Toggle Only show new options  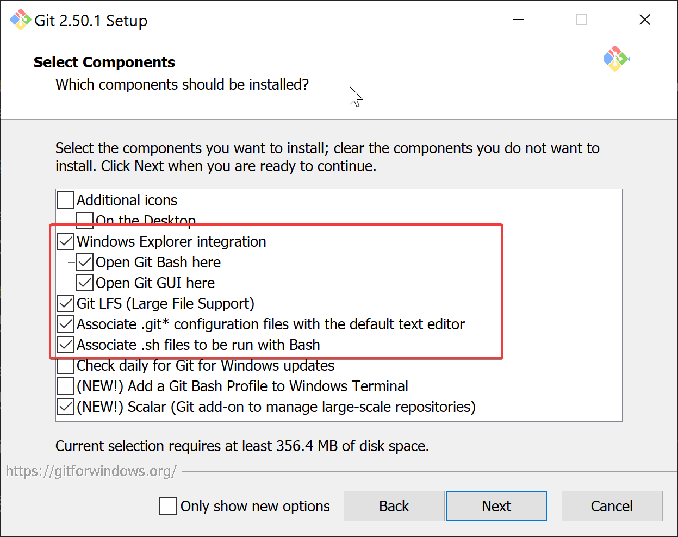[168, 506]
